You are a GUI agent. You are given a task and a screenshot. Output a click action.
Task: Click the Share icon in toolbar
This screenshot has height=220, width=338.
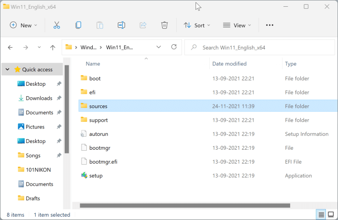tap(143, 25)
